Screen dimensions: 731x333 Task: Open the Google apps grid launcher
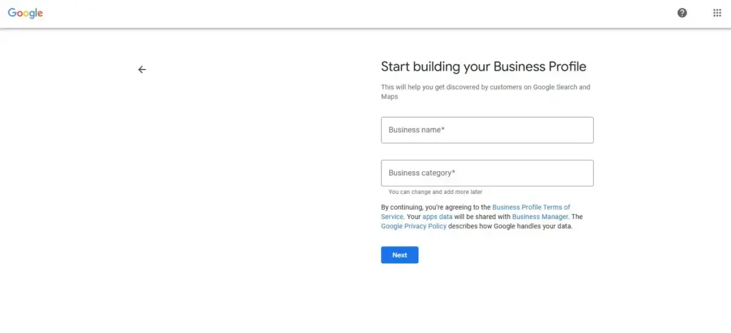click(717, 13)
